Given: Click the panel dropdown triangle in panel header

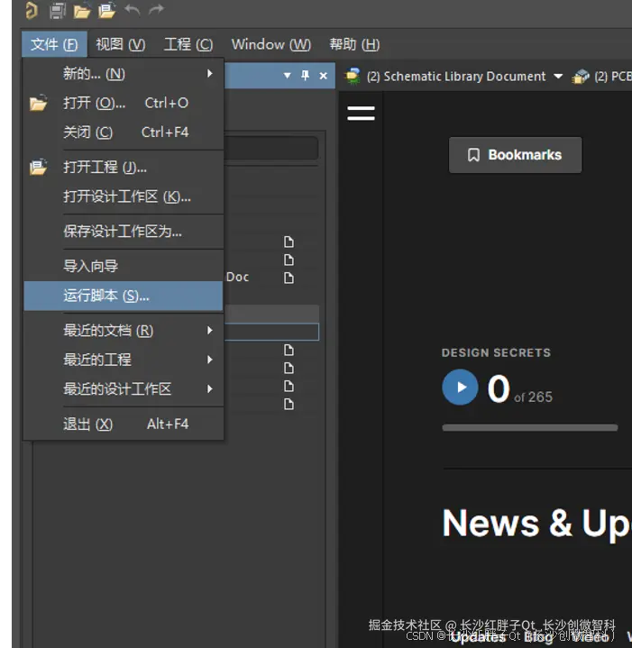Looking at the screenshot, I should point(287,76).
